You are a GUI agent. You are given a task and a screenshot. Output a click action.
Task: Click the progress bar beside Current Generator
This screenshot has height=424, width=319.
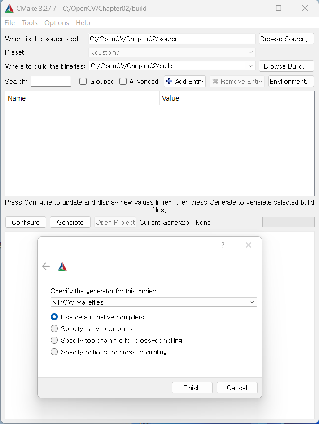point(288,222)
